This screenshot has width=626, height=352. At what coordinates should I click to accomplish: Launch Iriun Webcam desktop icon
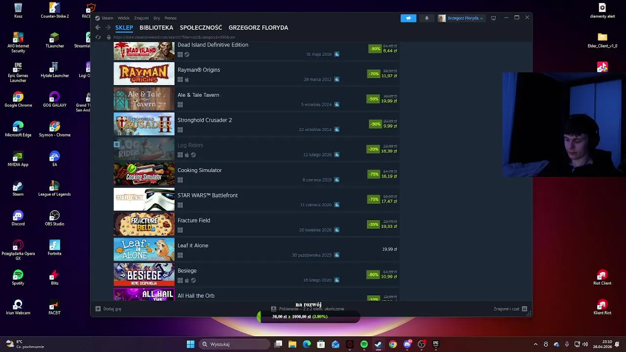click(18, 308)
